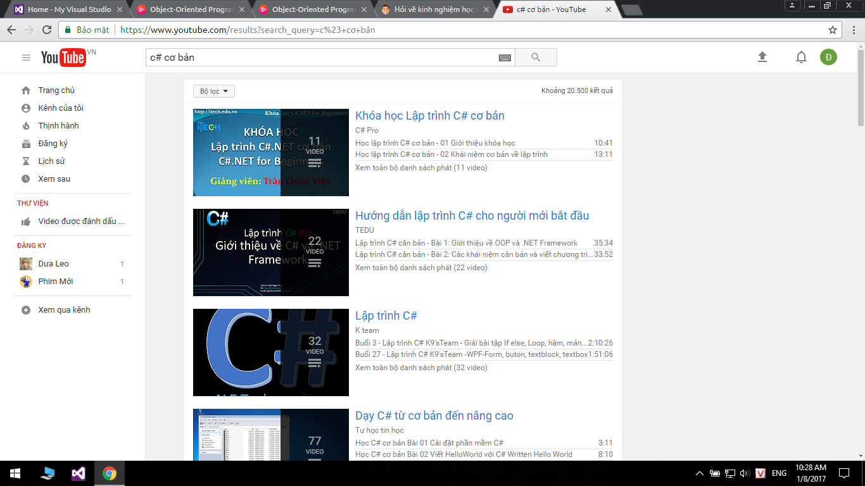Expand the Bộ lọc filter dropdown
The image size is (865, 486).
coord(213,91)
